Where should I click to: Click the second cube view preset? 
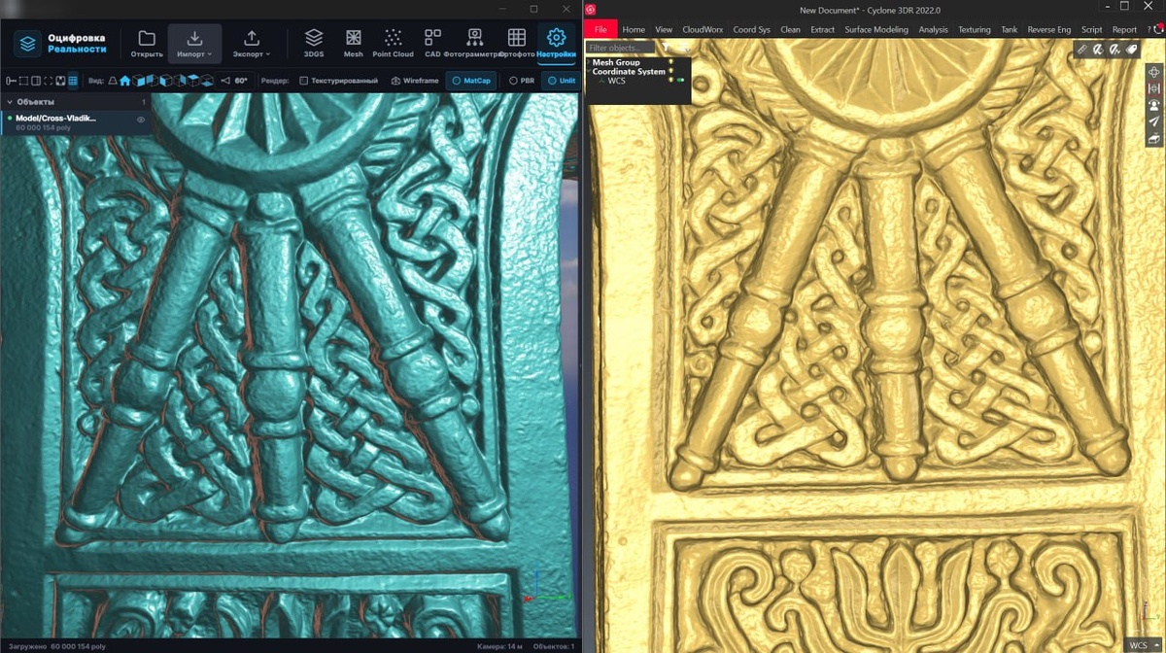[x=152, y=81]
